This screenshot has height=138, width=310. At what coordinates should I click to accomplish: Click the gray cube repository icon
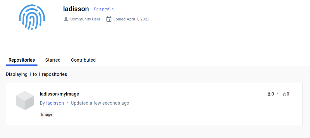pyautogui.click(x=25, y=100)
